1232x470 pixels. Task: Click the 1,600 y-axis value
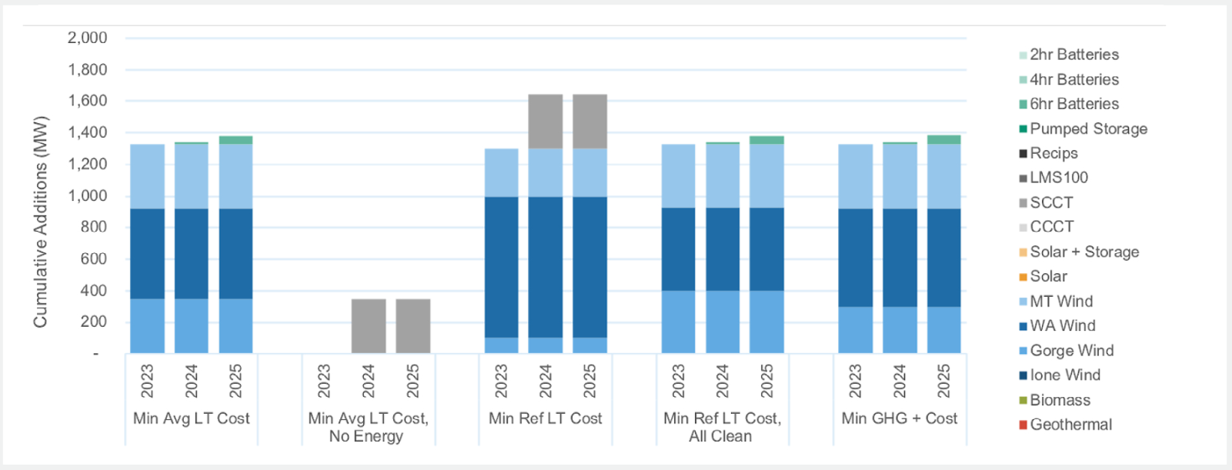87,101
